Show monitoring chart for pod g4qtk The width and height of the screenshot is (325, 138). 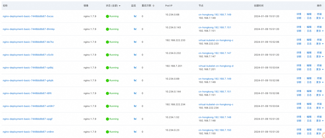[135, 80]
